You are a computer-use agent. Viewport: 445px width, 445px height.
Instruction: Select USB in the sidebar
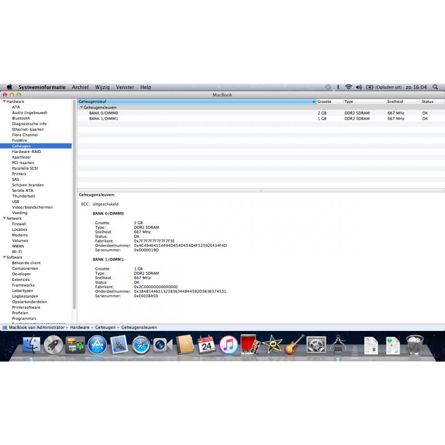click(16, 201)
